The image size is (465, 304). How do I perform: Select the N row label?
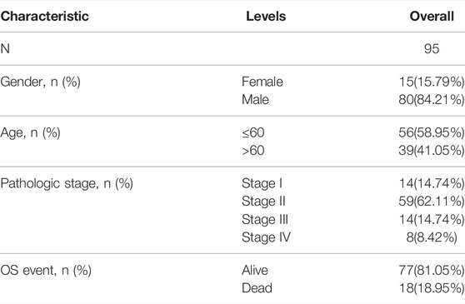[5, 49]
